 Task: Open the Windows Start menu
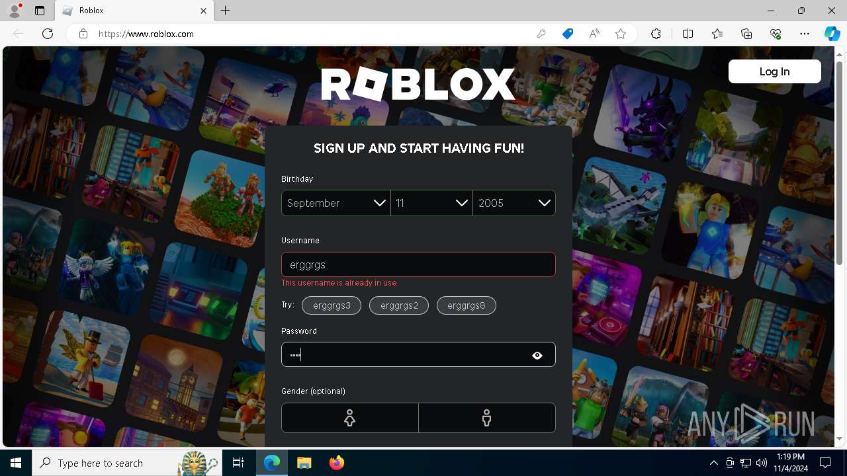[16, 463]
